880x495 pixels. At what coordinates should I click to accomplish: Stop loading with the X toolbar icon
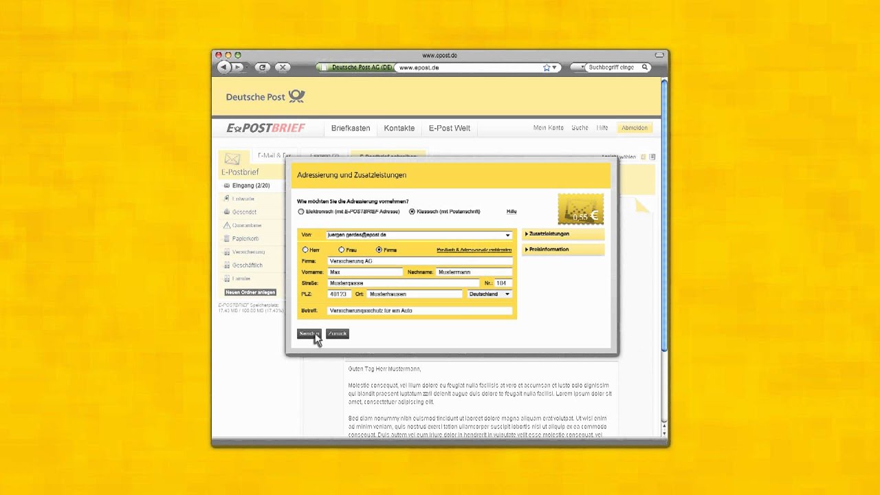(282, 67)
